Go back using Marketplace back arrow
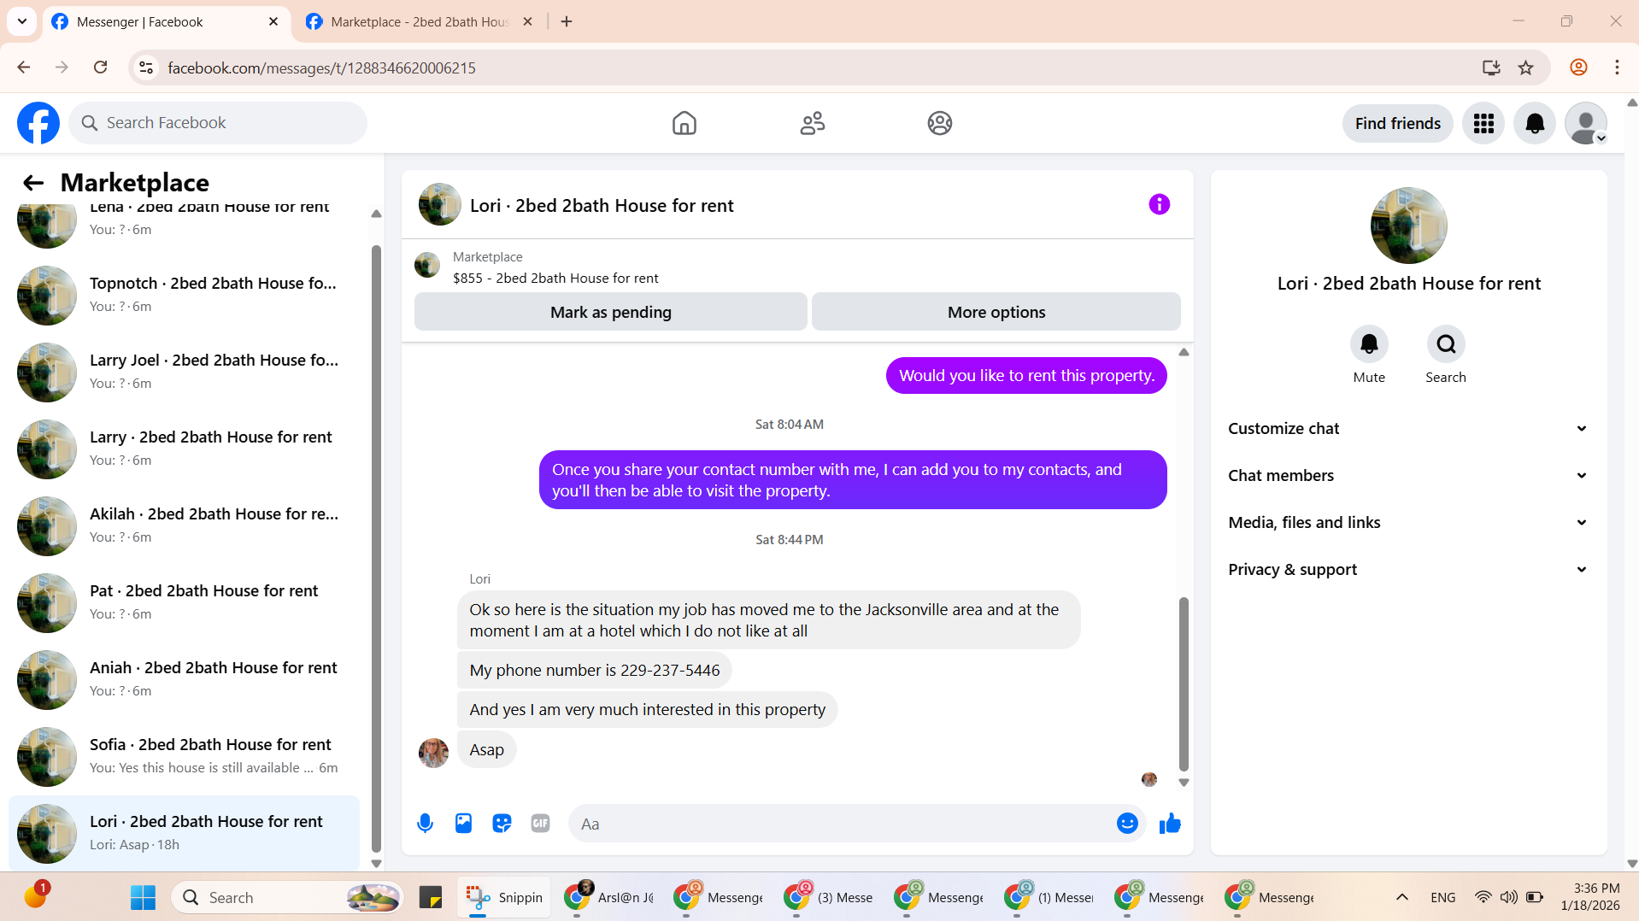1639x921 pixels. (x=33, y=183)
